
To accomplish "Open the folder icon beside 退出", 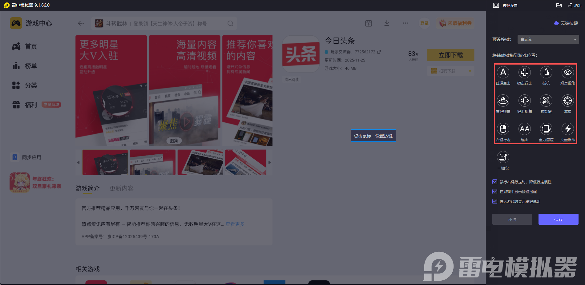I will [x=559, y=5].
